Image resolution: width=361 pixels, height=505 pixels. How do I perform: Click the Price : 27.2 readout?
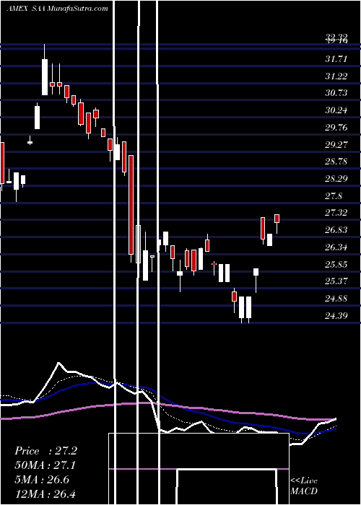coord(45,451)
